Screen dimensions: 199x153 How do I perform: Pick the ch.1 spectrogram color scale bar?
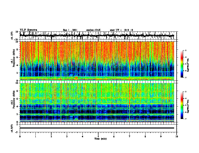point(182,64)
